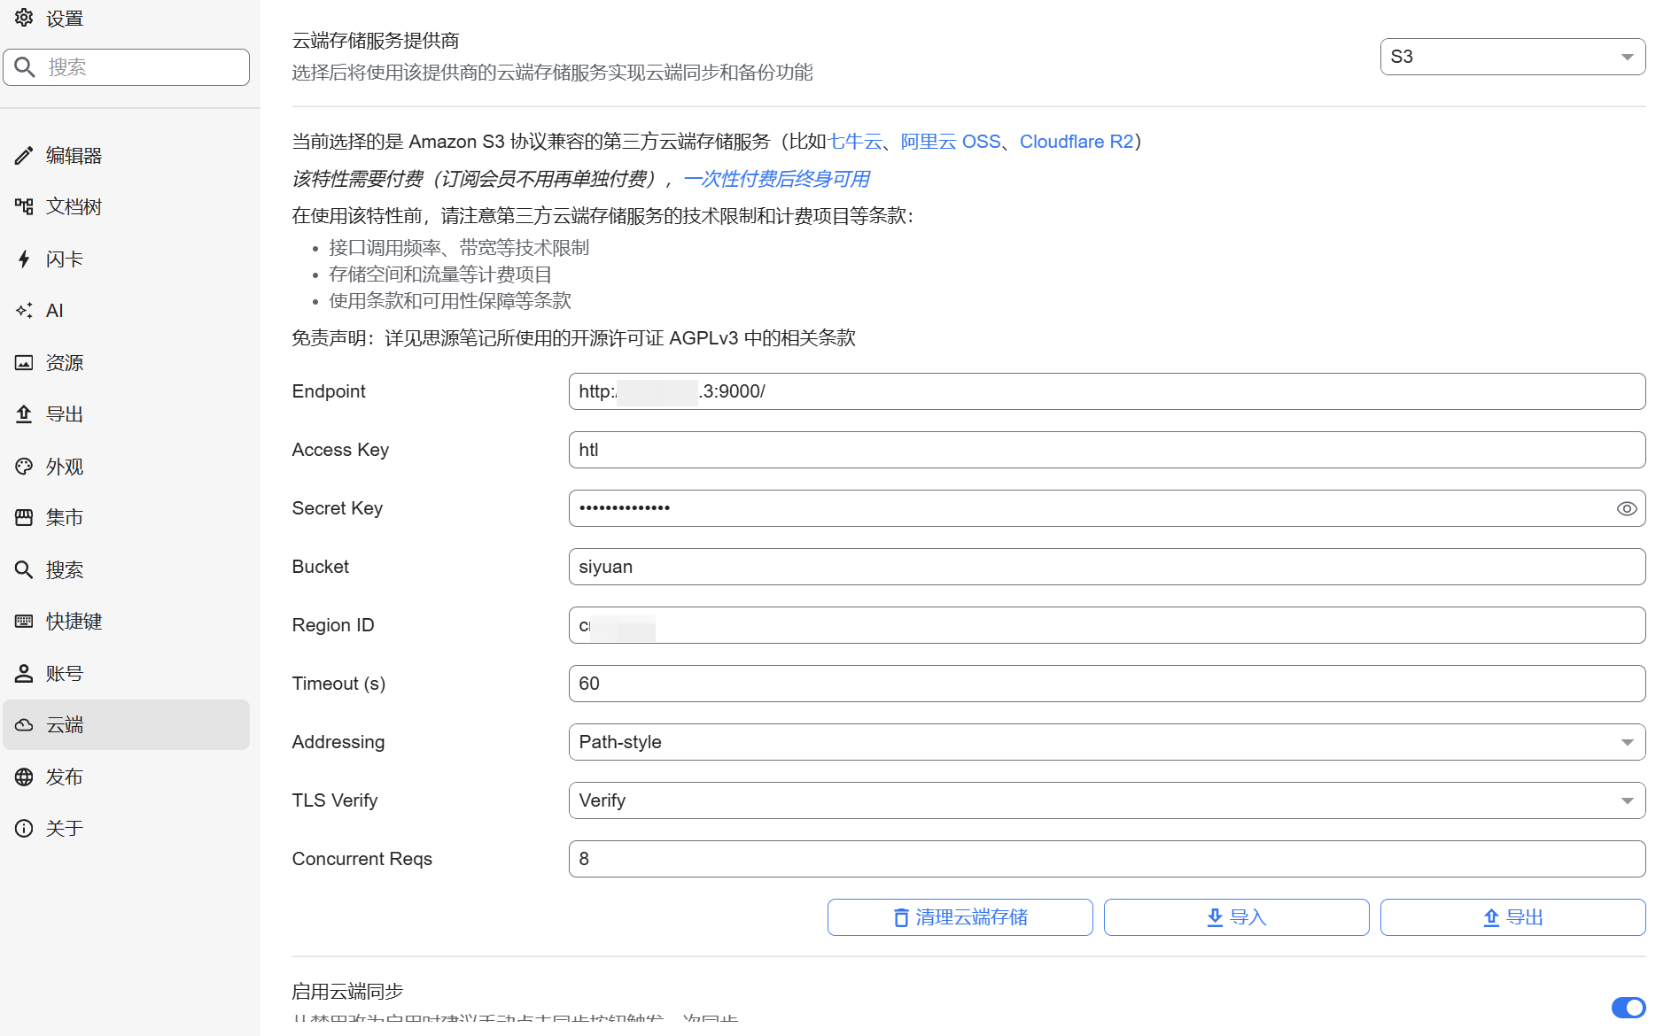
Task: Open 编辑器 settings tab
Action: click(127, 156)
